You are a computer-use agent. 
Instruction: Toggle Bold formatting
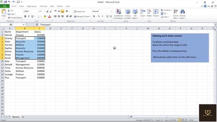pos(25,17)
